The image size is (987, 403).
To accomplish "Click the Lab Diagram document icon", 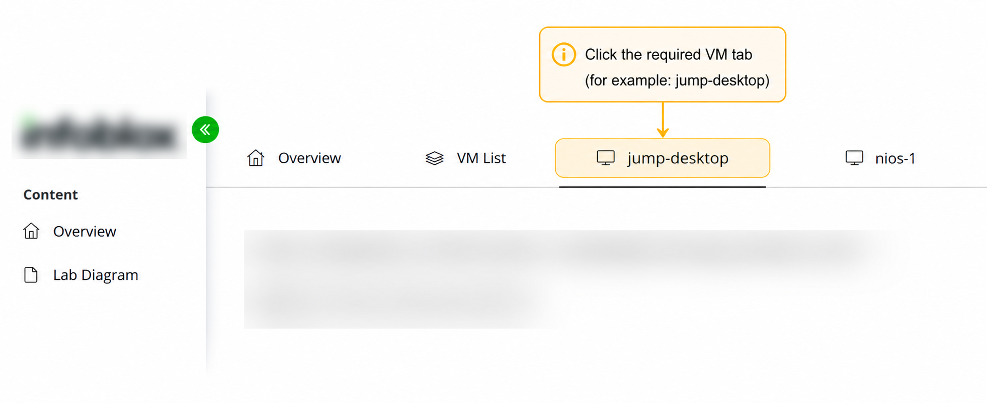I will pos(31,275).
